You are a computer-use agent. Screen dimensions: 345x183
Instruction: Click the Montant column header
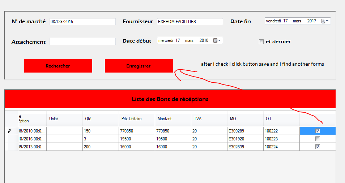pyautogui.click(x=173, y=119)
